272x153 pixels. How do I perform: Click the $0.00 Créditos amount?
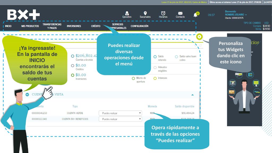81,65
